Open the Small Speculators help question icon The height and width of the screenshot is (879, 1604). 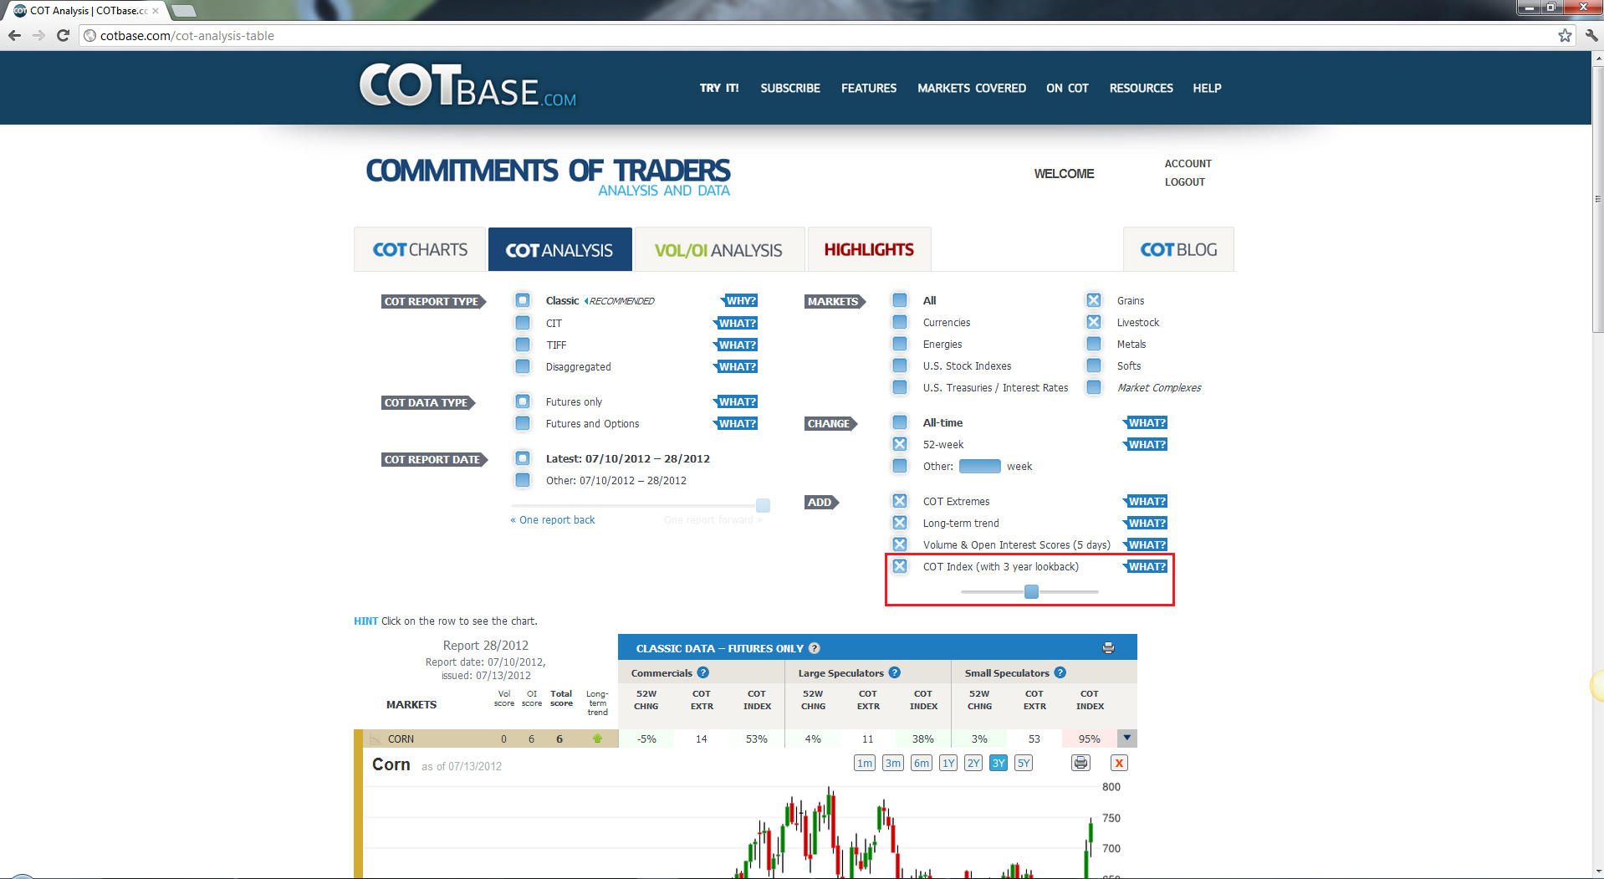point(1060,672)
